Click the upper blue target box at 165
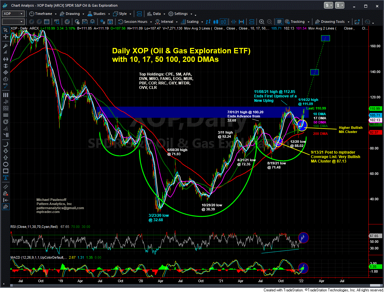This screenshot has height=292, width=384. (x=325, y=38)
